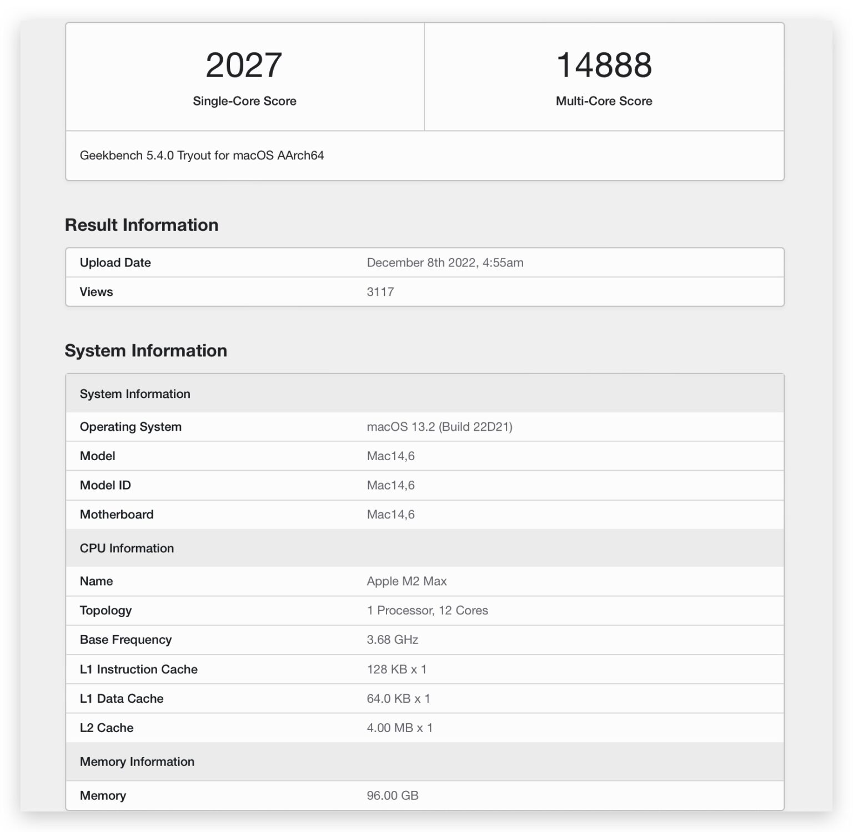The height and width of the screenshot is (832, 853).
Task: Select the L2 Cache label
Action: tap(107, 728)
